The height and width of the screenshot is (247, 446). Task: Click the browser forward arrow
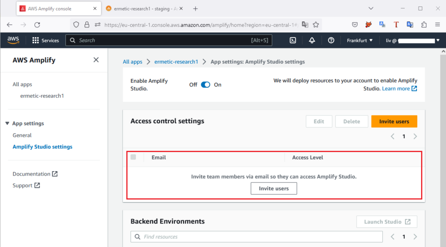[24, 25]
